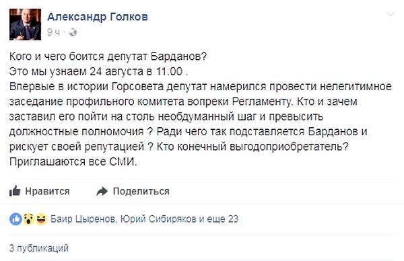The image size is (404, 261).
Task: Show the и еще 23 reactions list
Action: point(219,219)
